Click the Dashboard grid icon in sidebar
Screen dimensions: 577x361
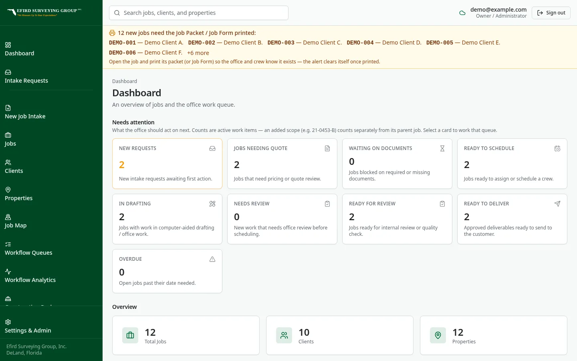[x=8, y=45]
